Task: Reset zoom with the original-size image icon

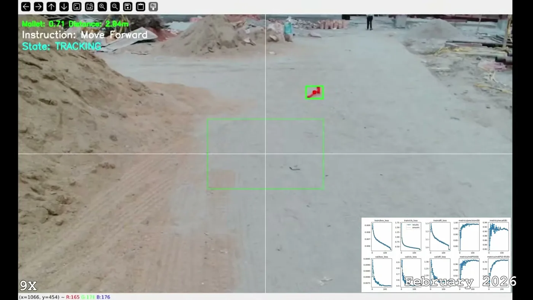Action: 77,6
